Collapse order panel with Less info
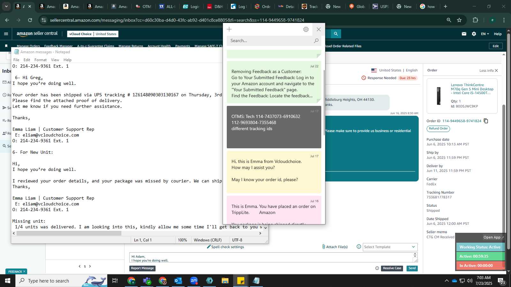The width and height of the screenshot is (511, 287). click(489, 70)
